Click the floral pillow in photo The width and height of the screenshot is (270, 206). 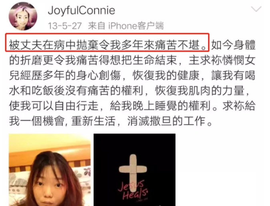(x=83, y=179)
